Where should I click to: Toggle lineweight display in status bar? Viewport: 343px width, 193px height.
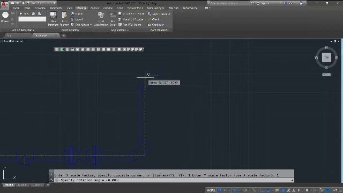pyautogui.click(x=277, y=190)
